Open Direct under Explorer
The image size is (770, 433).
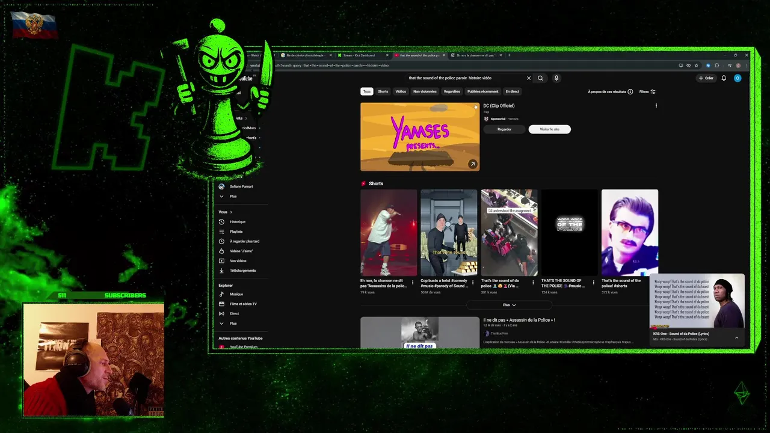[234, 313]
